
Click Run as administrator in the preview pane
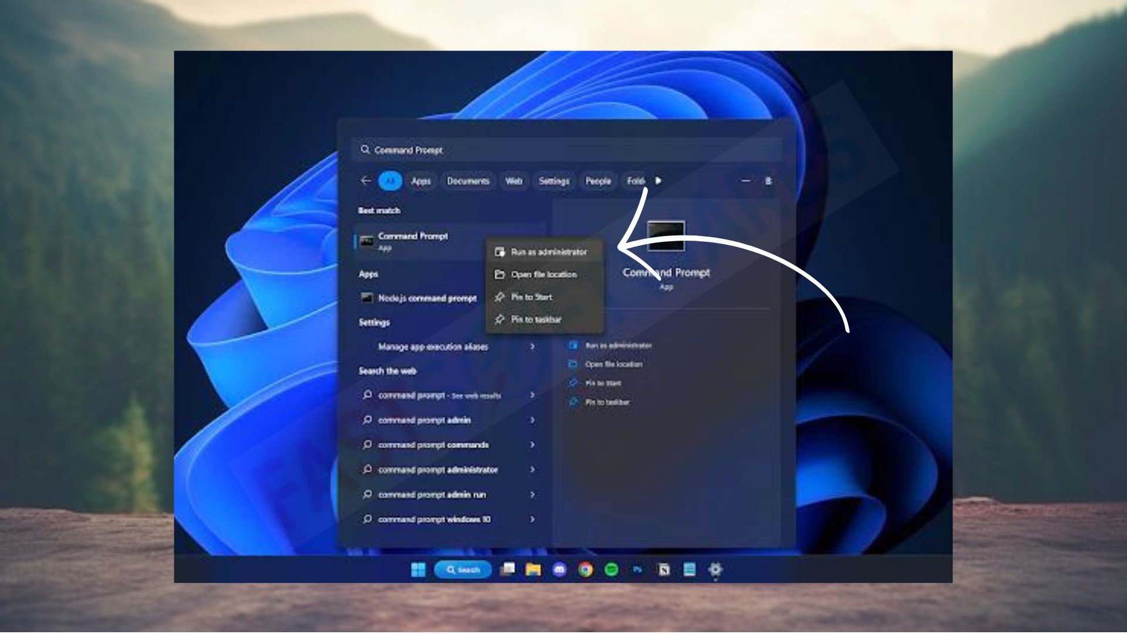click(610, 345)
